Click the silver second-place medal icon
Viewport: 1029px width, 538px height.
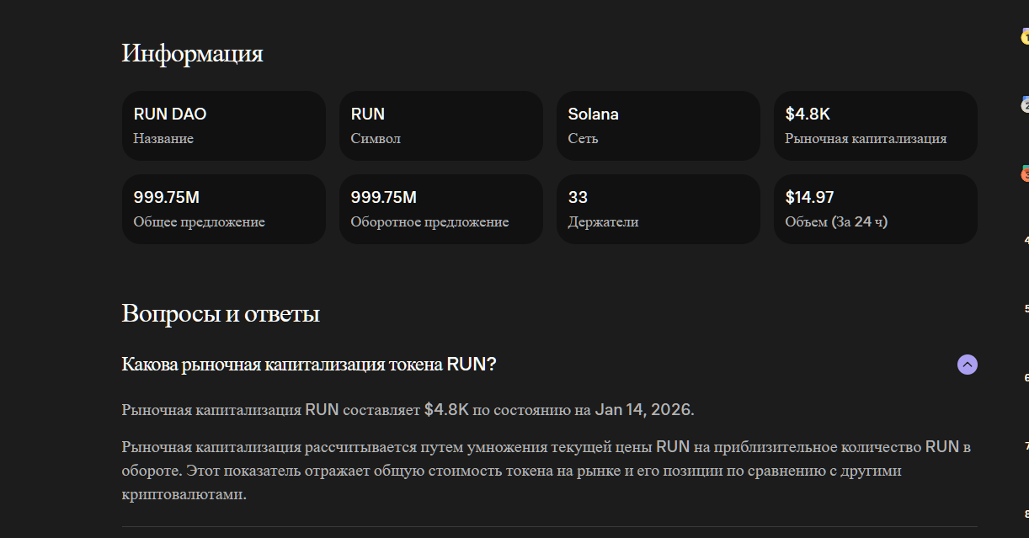pos(1025,105)
